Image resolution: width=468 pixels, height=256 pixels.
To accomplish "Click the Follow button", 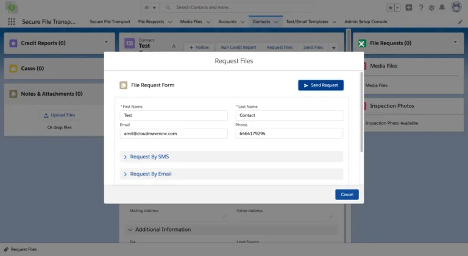I will point(199,47).
